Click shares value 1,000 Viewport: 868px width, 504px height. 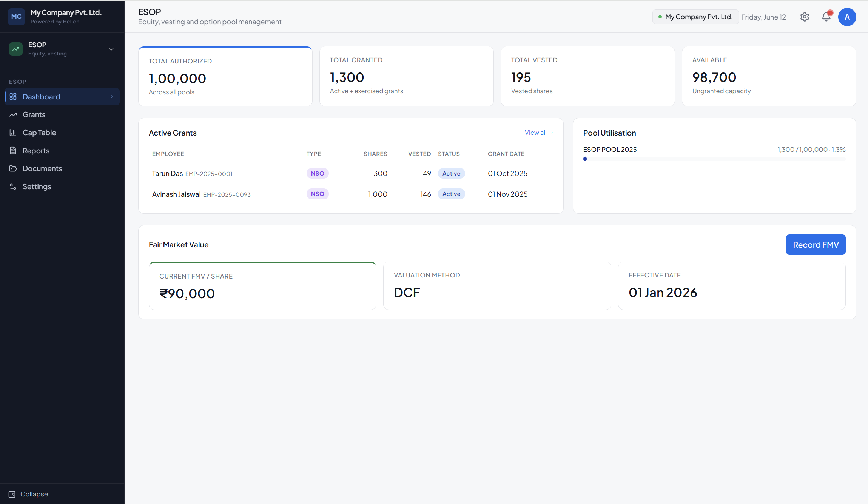point(378,194)
